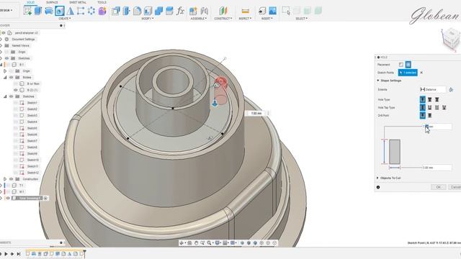This screenshot has height=259, width=461.
Task: Confirm hole with OK button
Action: [439, 187]
